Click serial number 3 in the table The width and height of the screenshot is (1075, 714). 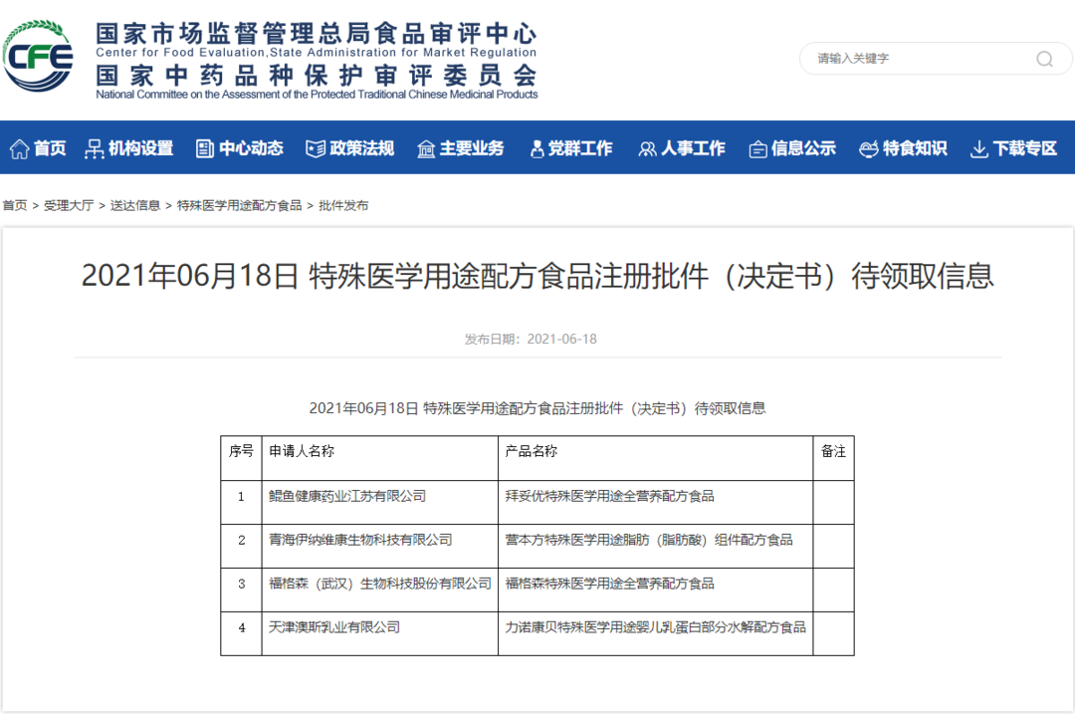(x=241, y=585)
